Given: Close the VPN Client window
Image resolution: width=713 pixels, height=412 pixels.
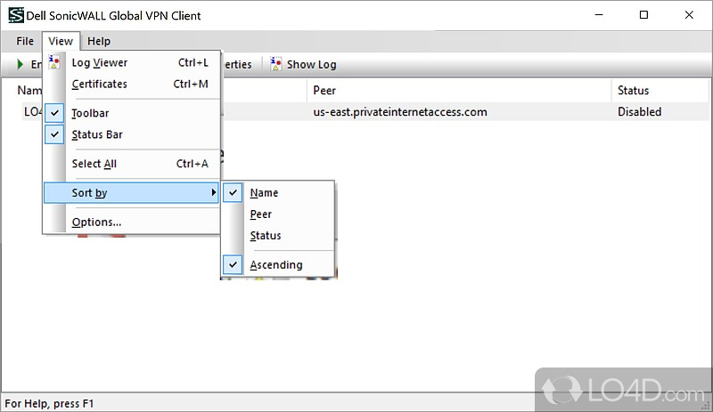Looking at the screenshot, I should [689, 15].
